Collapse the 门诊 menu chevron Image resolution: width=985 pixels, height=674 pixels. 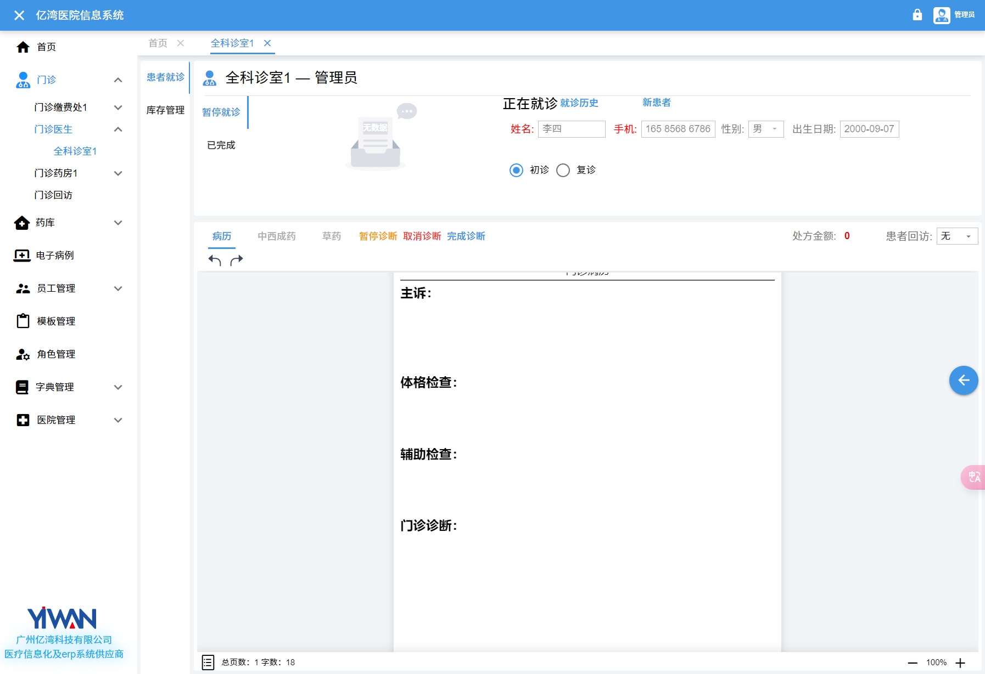tap(118, 80)
